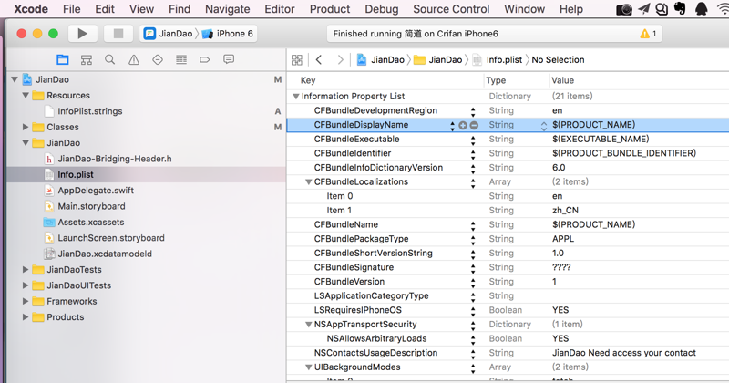This screenshot has width=729, height=383.
Task: Click JianDao project in jump bar
Action: click(x=380, y=59)
